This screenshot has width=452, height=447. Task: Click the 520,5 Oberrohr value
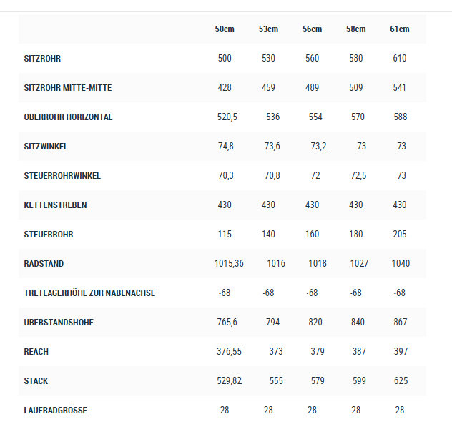tap(227, 117)
